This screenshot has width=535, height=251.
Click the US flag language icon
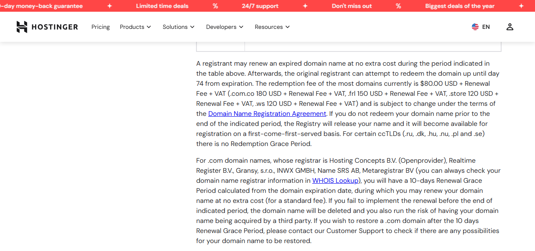click(x=475, y=27)
